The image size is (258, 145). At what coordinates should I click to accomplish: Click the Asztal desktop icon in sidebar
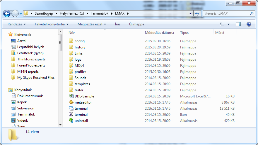(13, 41)
